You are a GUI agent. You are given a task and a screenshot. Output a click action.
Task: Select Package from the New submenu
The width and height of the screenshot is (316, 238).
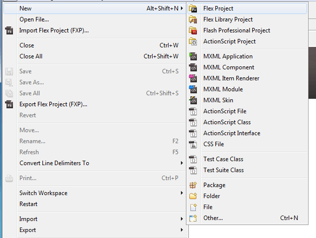[x=247, y=185]
